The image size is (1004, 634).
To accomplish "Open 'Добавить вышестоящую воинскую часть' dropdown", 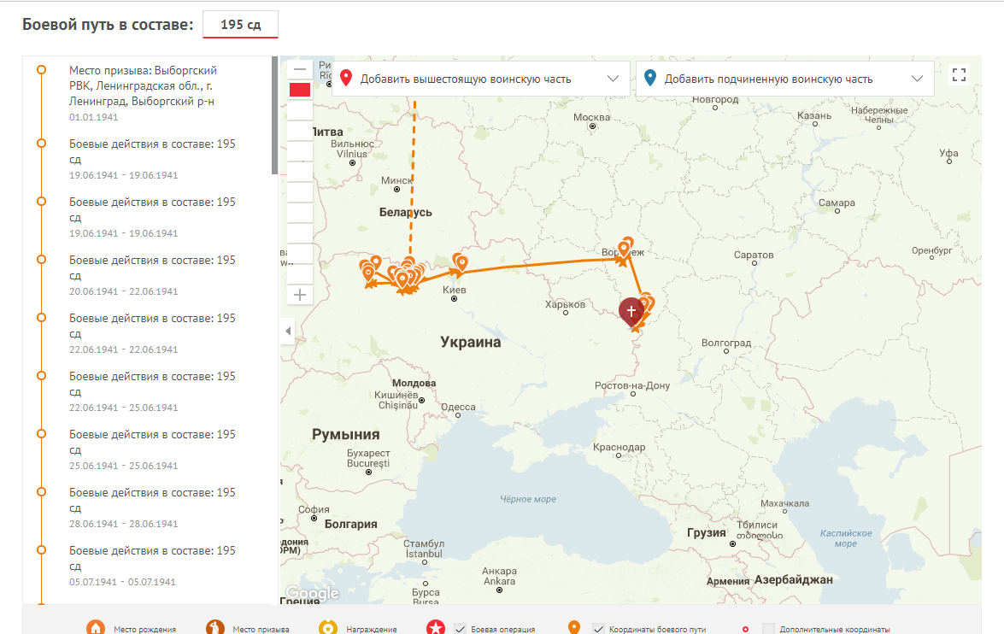I will tap(479, 79).
